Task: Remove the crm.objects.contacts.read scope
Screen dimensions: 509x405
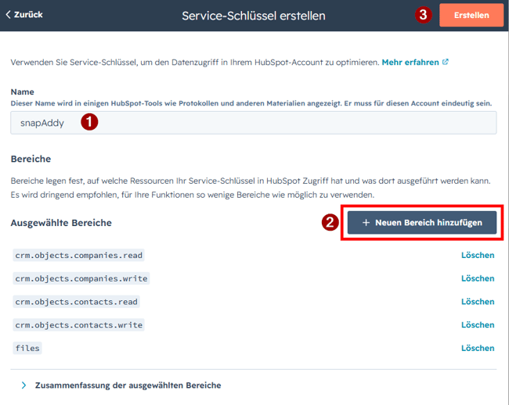Action: [478, 302]
